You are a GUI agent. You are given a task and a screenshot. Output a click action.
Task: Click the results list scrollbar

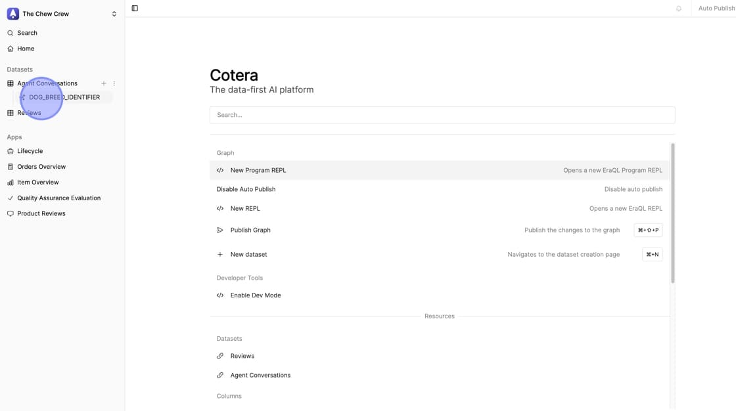(672, 213)
